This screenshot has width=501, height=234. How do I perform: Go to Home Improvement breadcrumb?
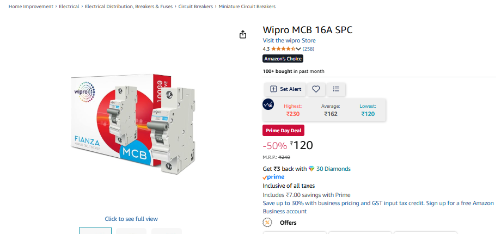[31, 7]
